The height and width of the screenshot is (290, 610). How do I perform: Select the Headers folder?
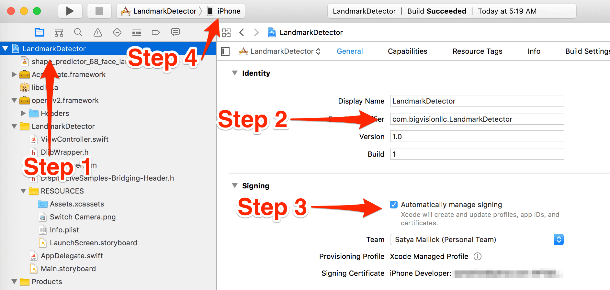(49, 113)
